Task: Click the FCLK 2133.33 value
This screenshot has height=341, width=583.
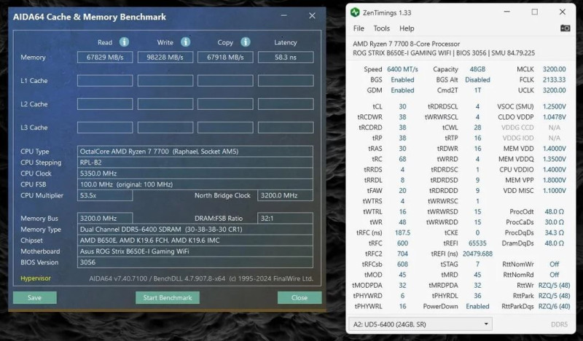Action: point(554,79)
